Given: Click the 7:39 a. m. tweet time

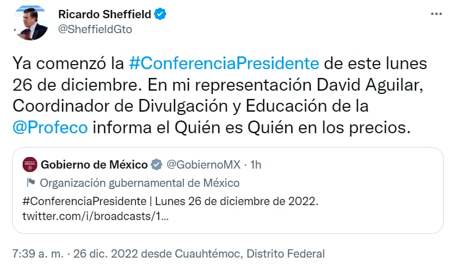Looking at the screenshot, I should pyautogui.click(x=38, y=254).
